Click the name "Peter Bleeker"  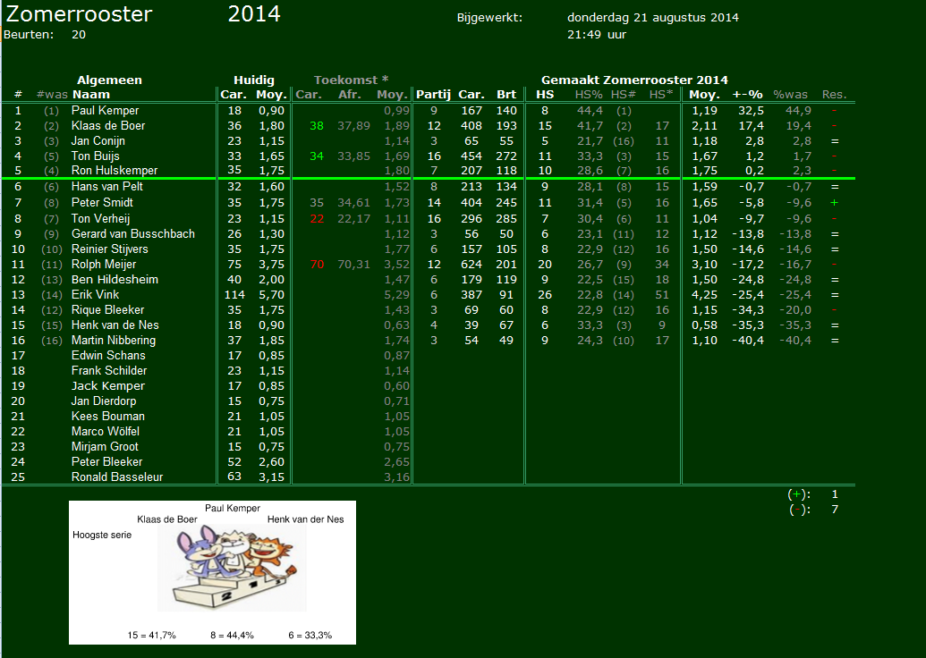point(106,461)
